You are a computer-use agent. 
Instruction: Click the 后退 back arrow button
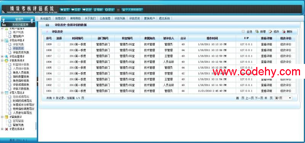pyautogui.click(x=75, y=10)
